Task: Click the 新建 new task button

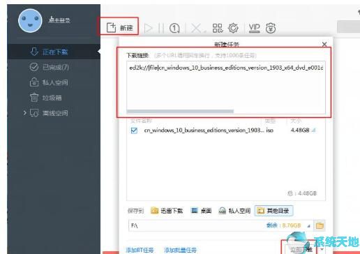Action: click(x=119, y=28)
